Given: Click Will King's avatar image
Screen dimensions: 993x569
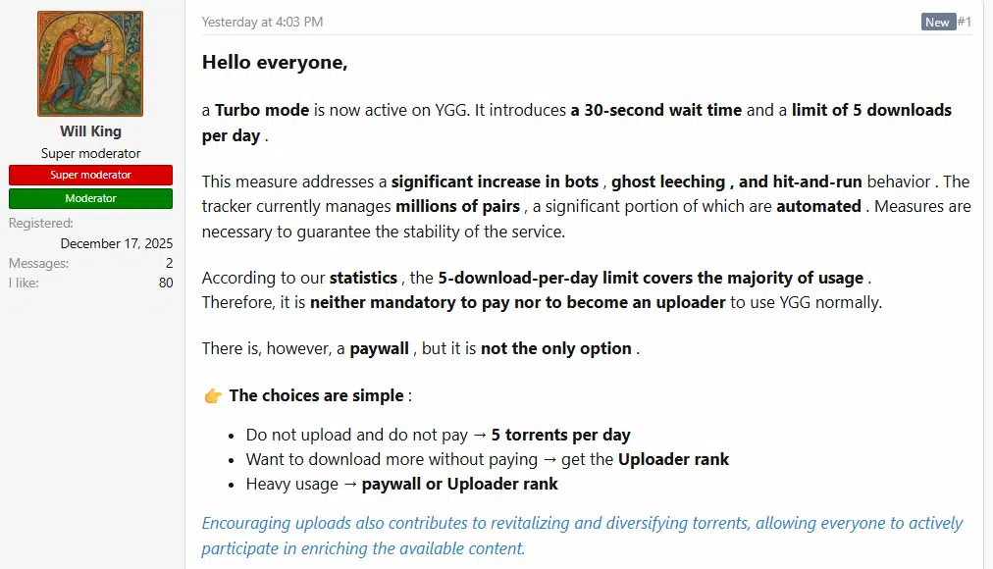Looking at the screenshot, I should coord(90,64).
